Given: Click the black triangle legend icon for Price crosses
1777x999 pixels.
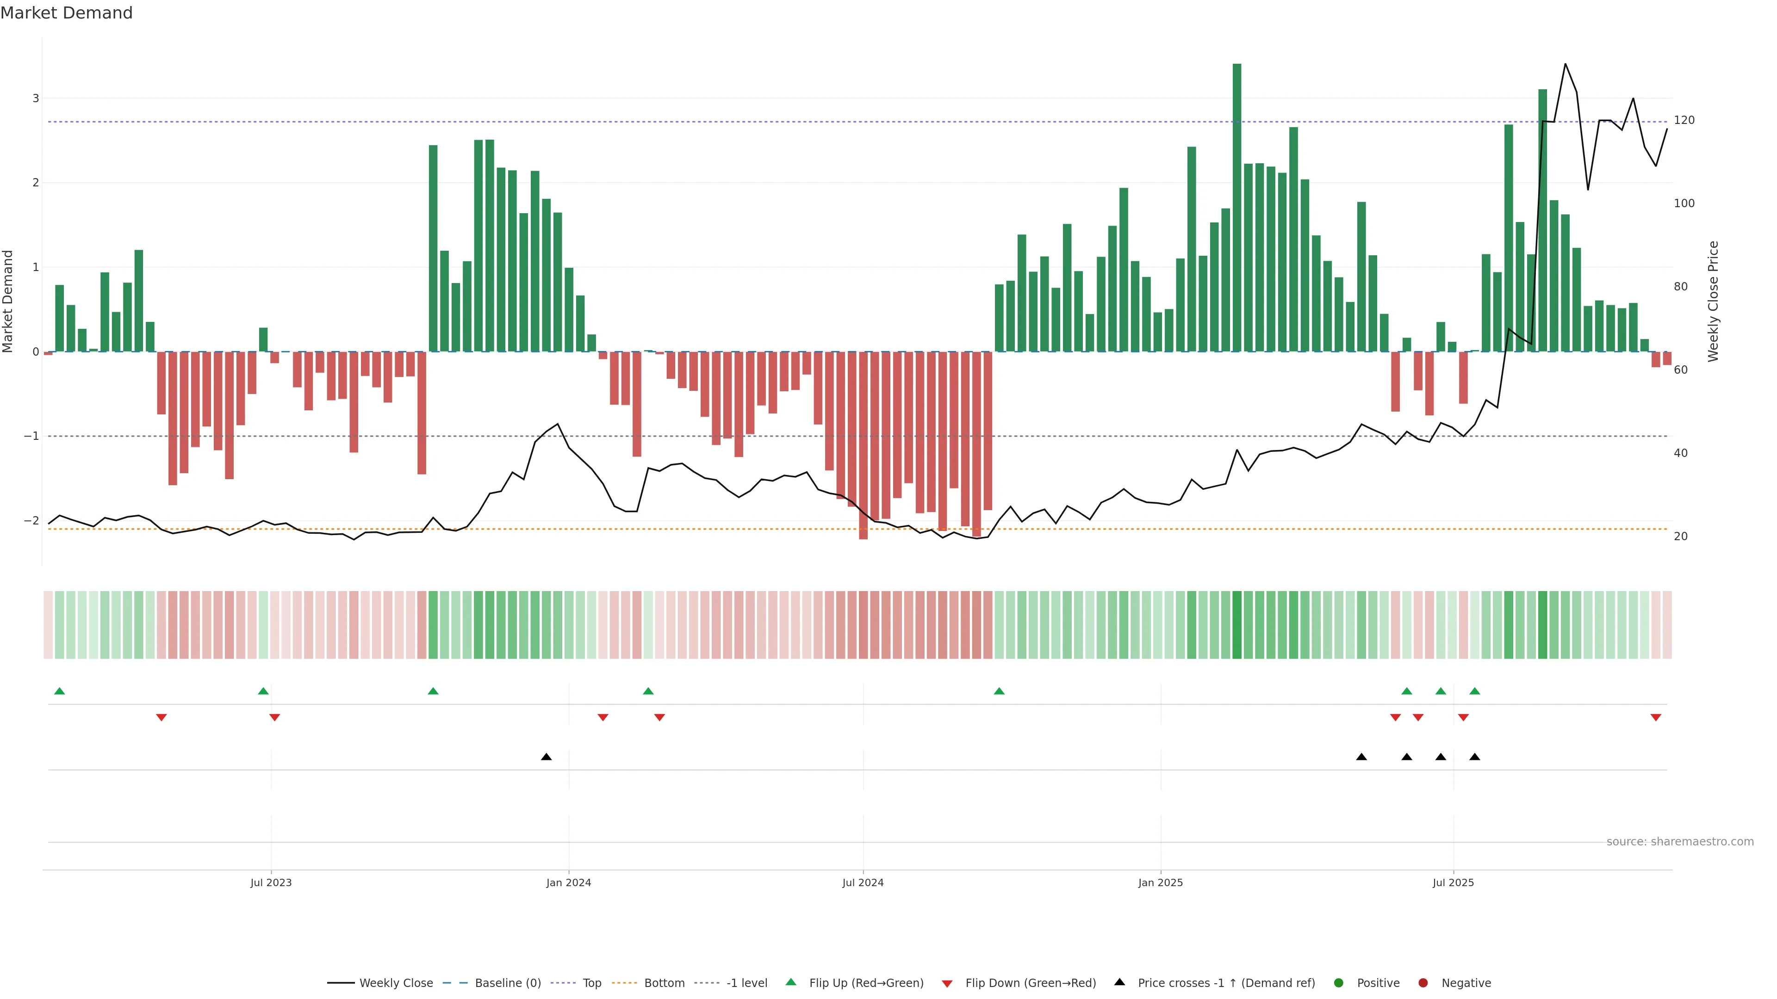Looking at the screenshot, I should (1119, 982).
